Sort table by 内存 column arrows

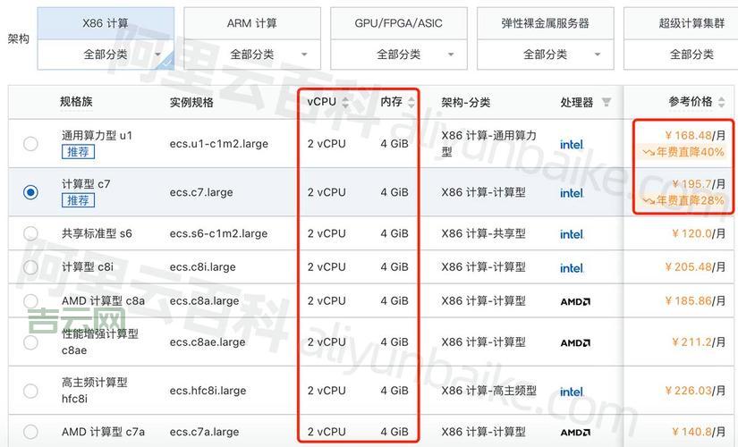click(410, 102)
